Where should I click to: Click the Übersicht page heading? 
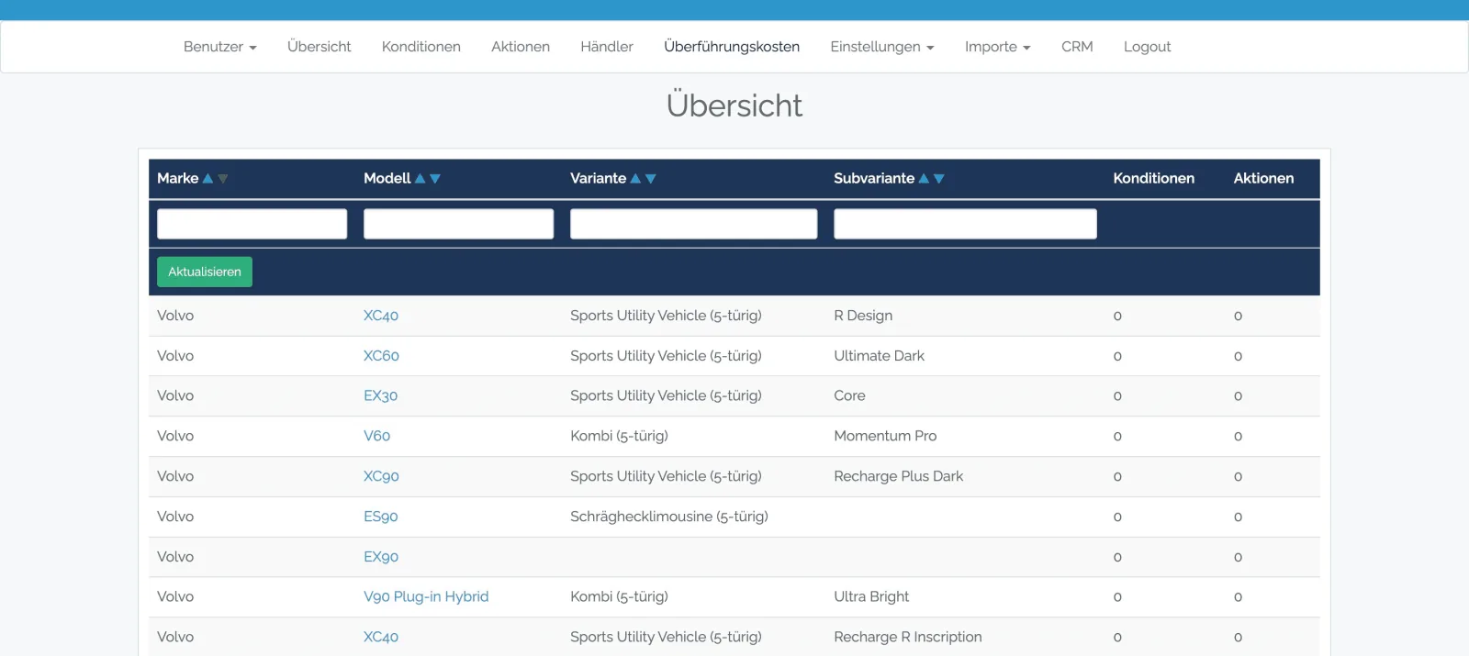point(734,106)
